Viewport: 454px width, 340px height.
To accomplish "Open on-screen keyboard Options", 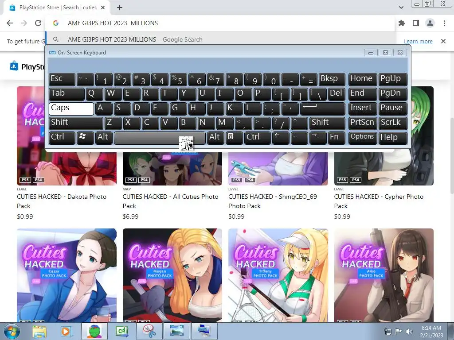I will coord(363,138).
